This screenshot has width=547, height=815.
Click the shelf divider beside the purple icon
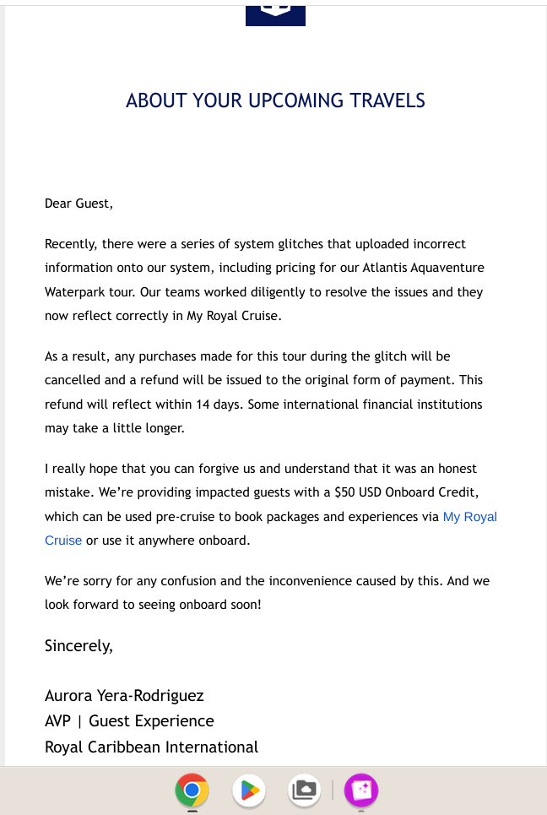click(333, 790)
